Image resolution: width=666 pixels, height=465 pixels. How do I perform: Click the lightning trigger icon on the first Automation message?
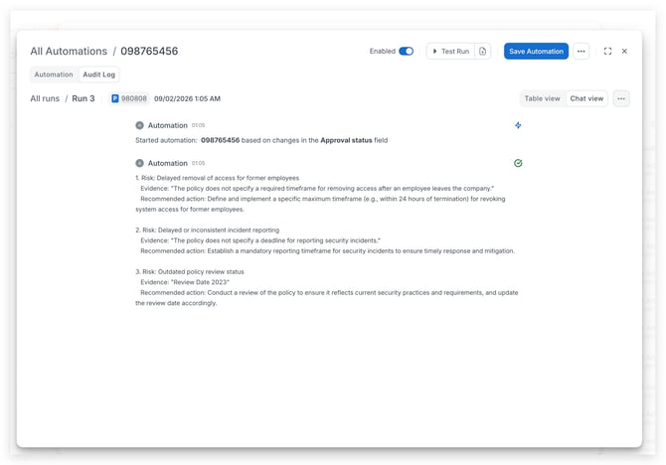(x=518, y=125)
